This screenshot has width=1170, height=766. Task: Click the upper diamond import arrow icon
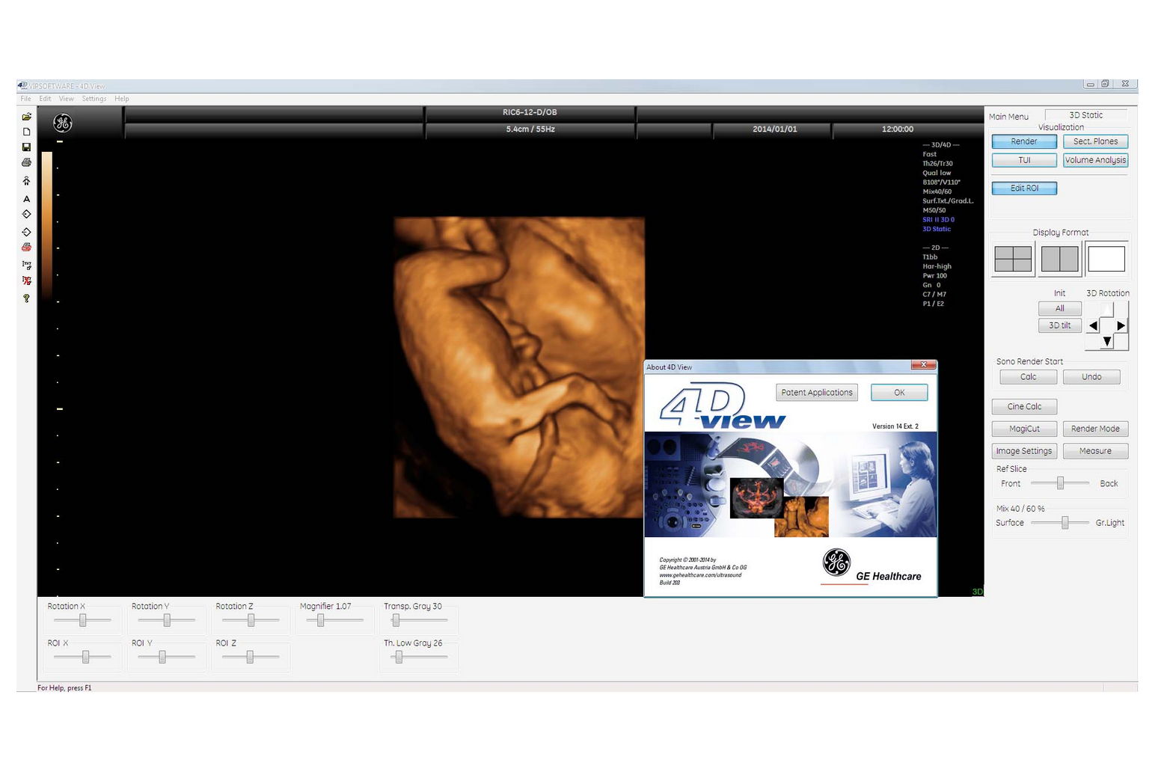coord(26,214)
